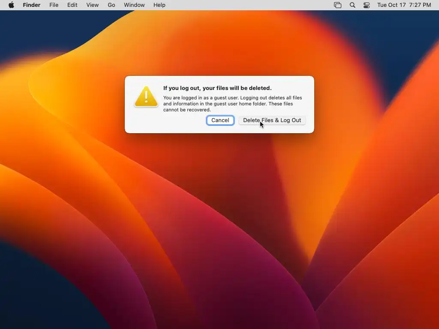Screen dimensions: 439x329
Task: Click the Stage Manager menu bar icon
Action: [x=338, y=5]
